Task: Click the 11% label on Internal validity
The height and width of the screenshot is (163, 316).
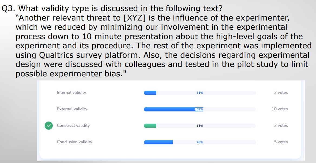Action: [200, 93]
